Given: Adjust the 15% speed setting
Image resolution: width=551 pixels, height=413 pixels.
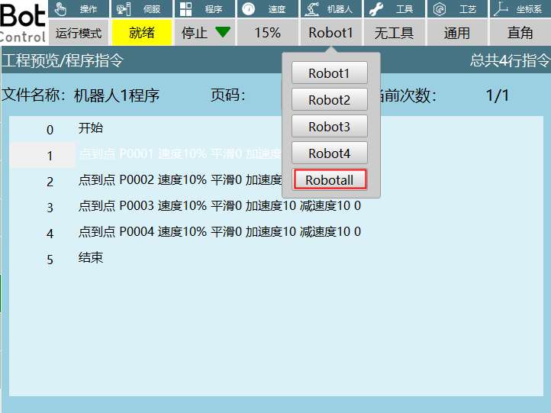Looking at the screenshot, I should click(x=267, y=33).
